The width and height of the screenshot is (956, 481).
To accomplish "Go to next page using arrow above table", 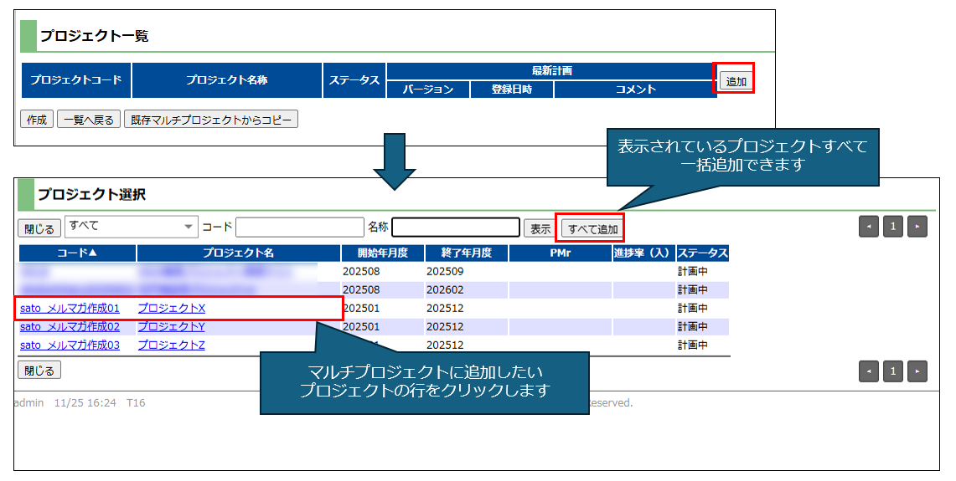I will [917, 228].
